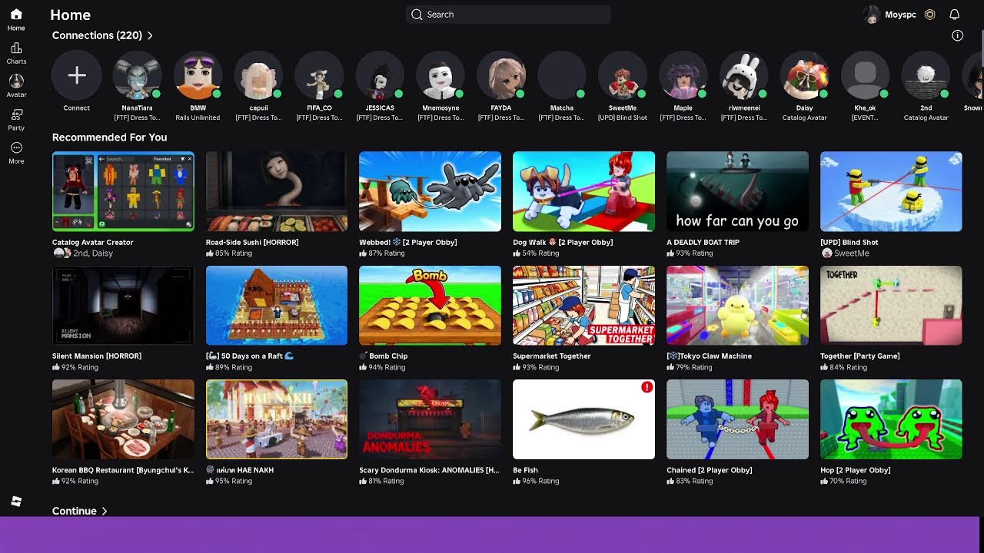Open [UPD] Blind Shot thumbnail
The image size is (984, 553).
coord(891,191)
